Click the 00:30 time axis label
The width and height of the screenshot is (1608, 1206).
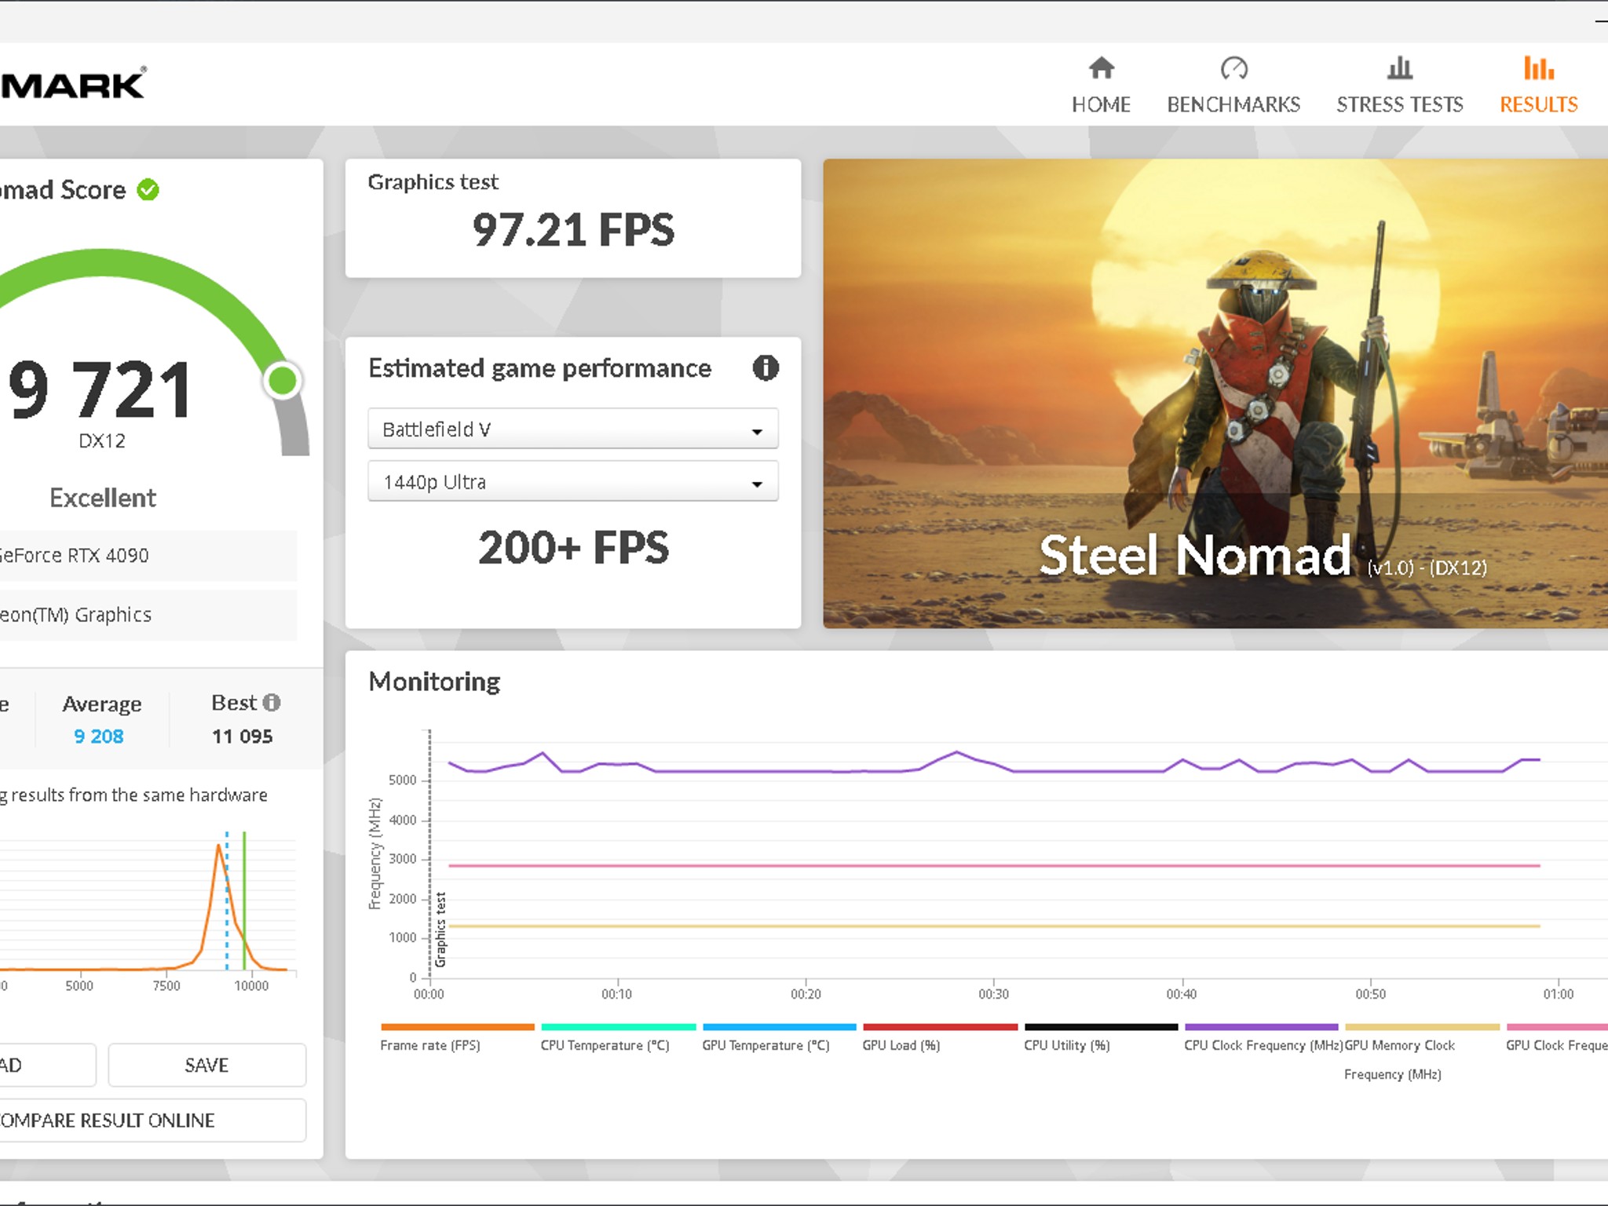pyautogui.click(x=993, y=994)
